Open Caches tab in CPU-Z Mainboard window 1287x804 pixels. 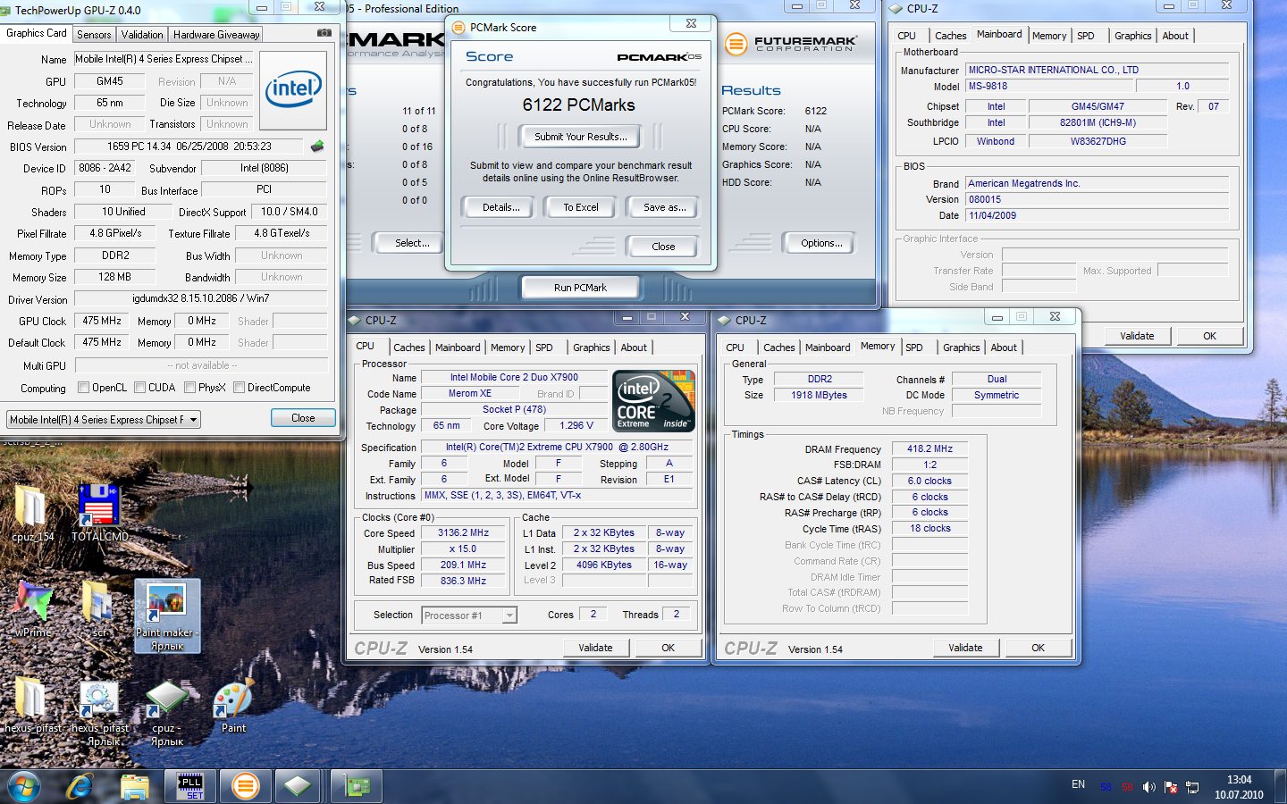coord(950,36)
